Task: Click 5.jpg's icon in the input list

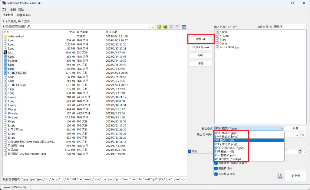Action: [x=217, y=40]
